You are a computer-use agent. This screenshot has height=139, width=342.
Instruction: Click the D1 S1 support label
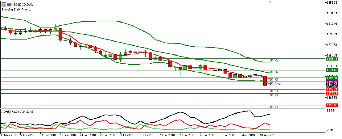click(x=274, y=91)
